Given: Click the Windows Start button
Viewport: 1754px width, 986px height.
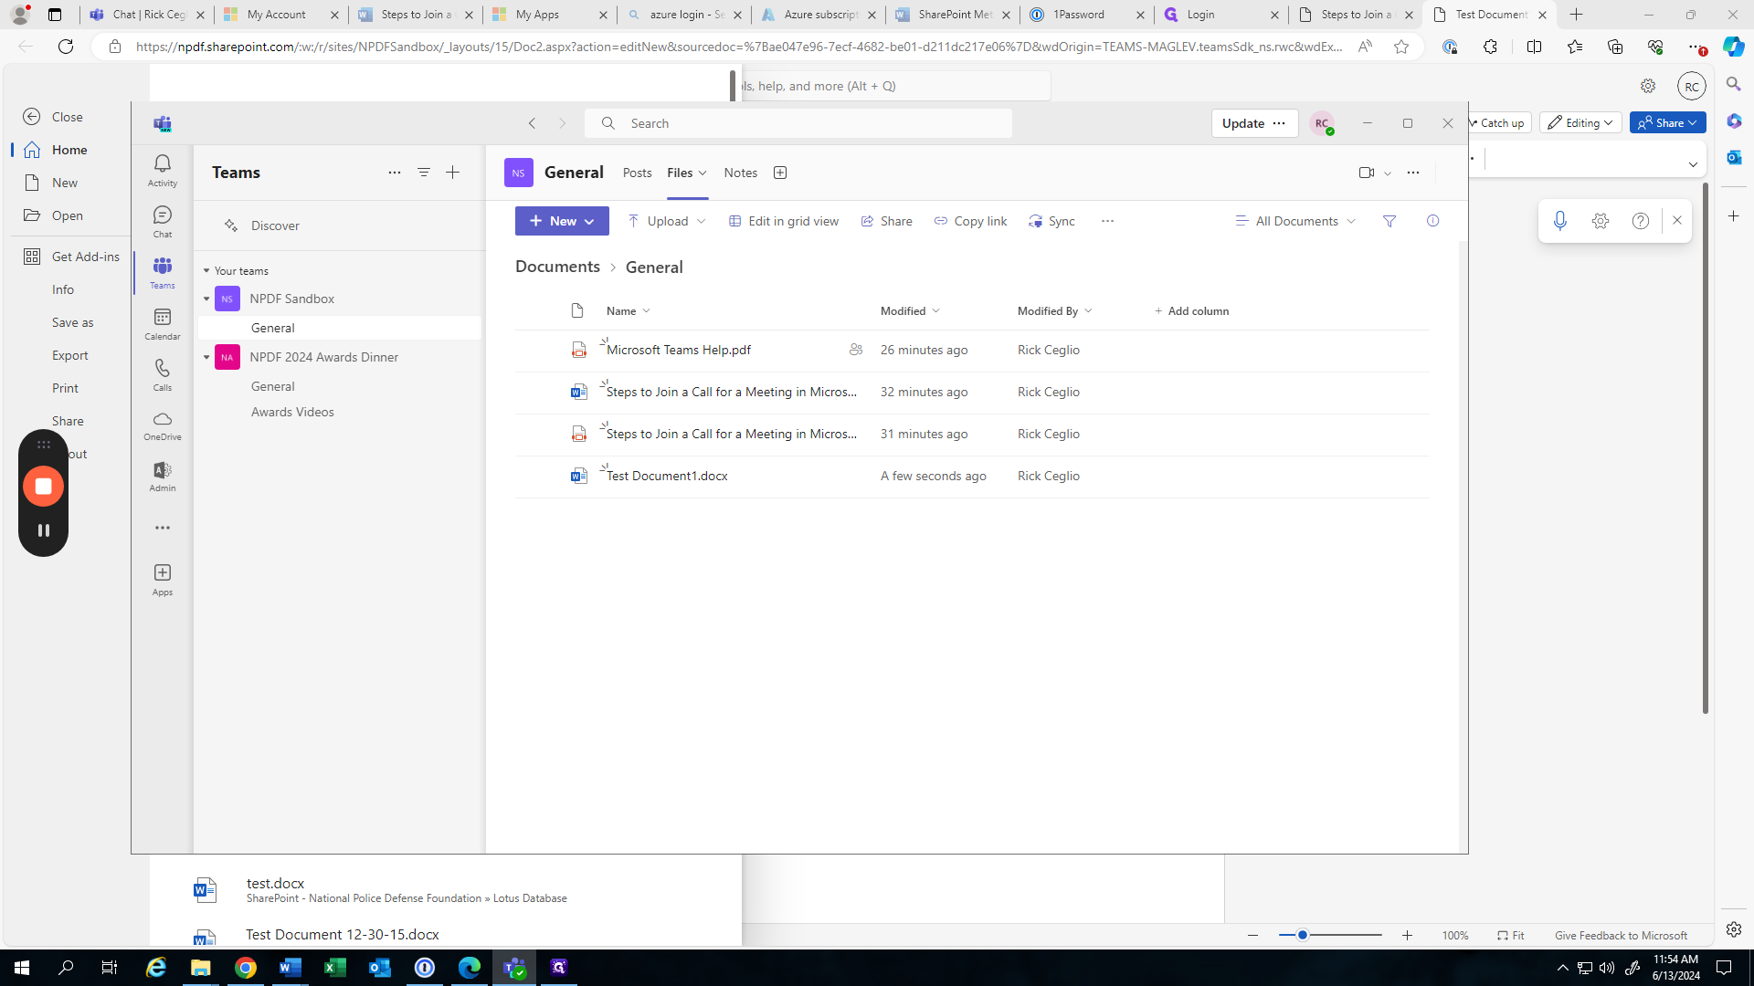Looking at the screenshot, I should 22,968.
